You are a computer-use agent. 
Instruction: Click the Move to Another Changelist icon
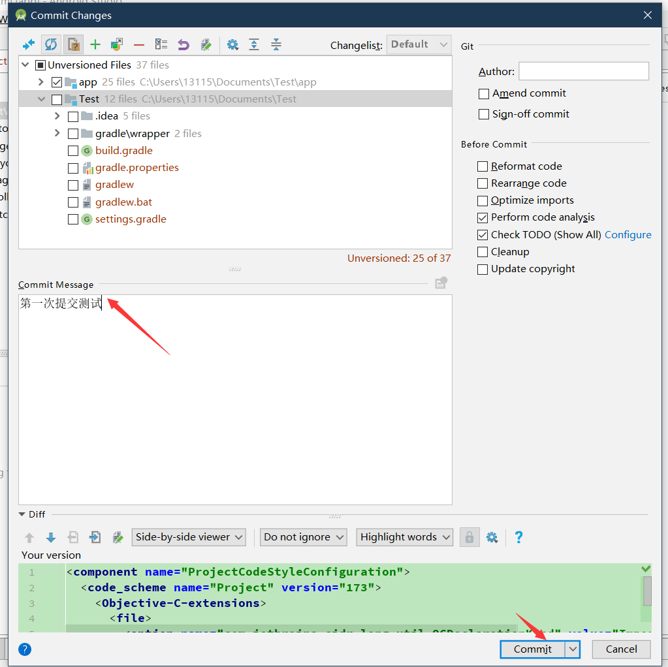(117, 44)
